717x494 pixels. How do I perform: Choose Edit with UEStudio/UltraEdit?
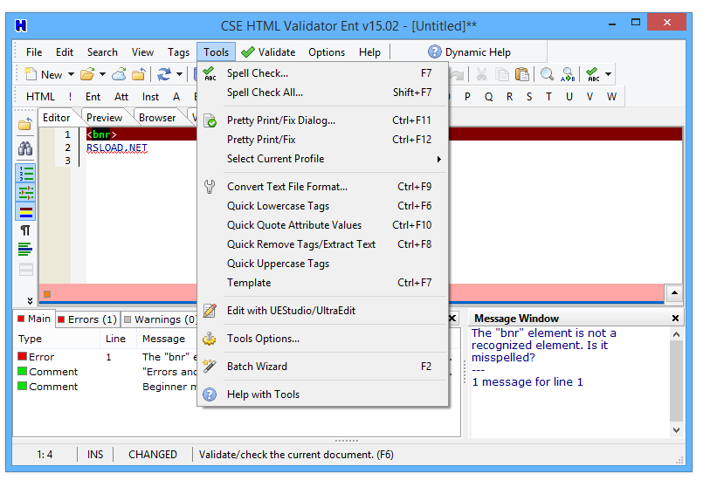pyautogui.click(x=323, y=311)
